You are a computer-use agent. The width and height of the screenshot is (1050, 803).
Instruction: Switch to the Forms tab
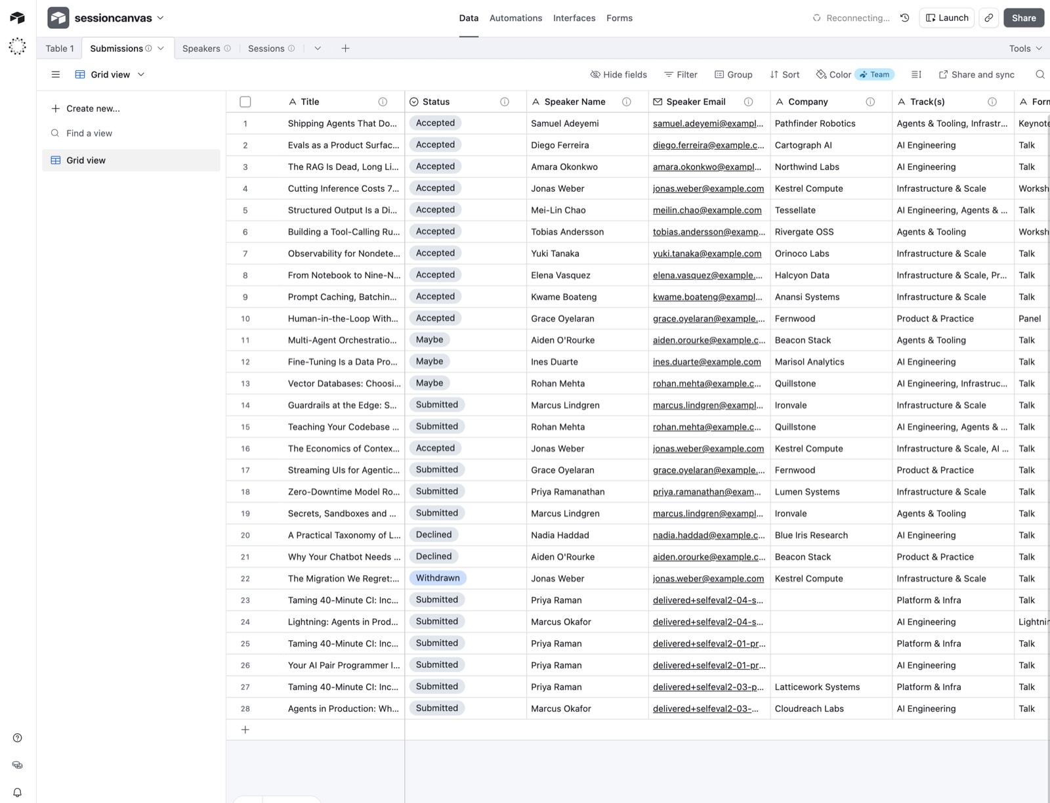(619, 18)
